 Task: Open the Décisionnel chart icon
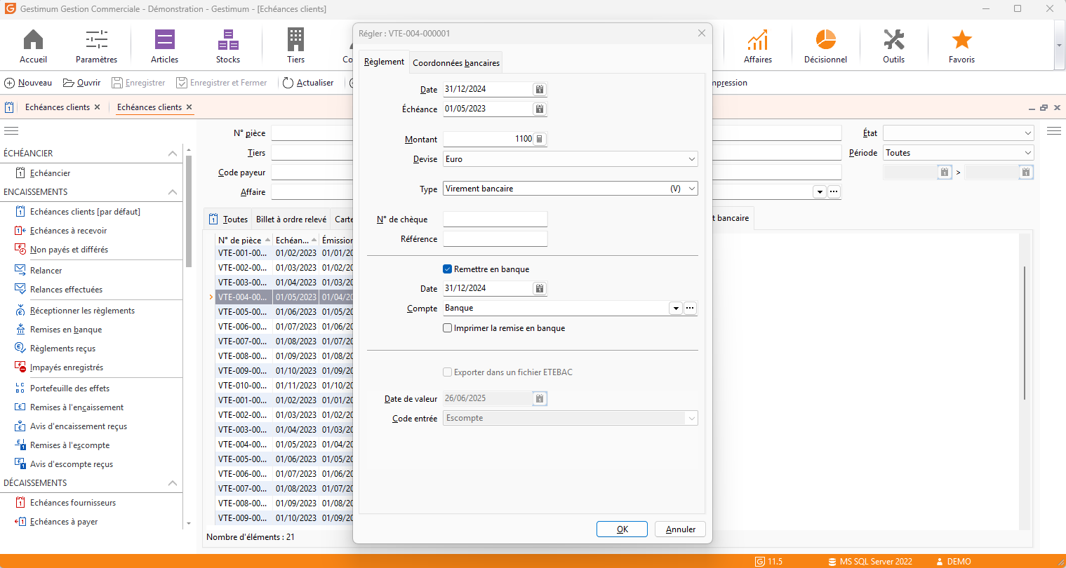[x=825, y=46]
